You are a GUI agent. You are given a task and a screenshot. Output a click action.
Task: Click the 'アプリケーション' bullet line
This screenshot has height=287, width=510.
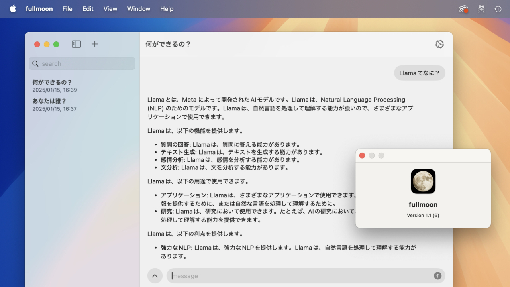(x=258, y=199)
